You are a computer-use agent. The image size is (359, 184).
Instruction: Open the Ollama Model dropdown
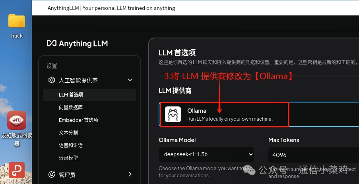[206, 154]
